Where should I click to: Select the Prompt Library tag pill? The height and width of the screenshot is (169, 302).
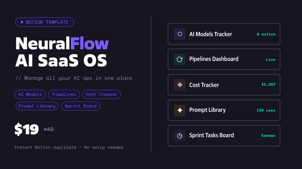[x=37, y=106]
